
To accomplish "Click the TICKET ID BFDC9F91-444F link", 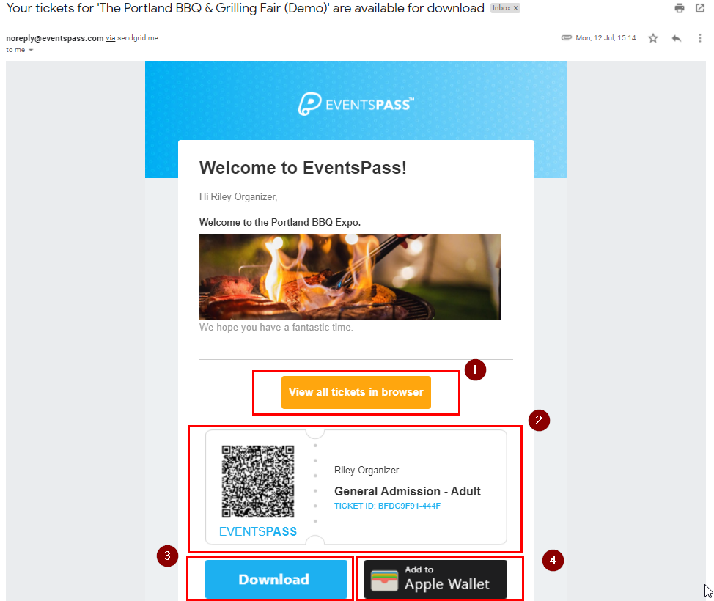I will tap(387, 506).
